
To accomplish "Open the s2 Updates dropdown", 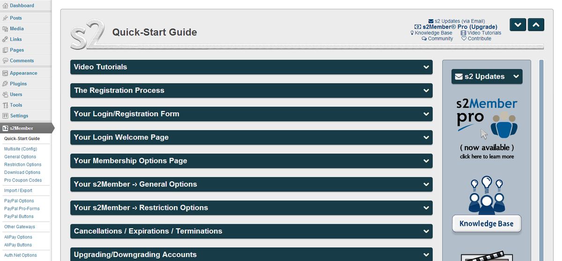I will point(487,76).
